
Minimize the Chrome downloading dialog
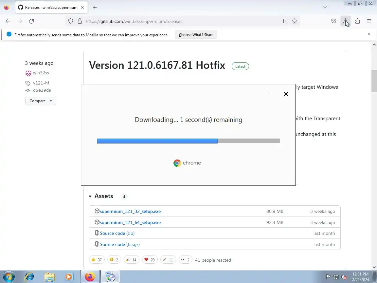[271, 94]
